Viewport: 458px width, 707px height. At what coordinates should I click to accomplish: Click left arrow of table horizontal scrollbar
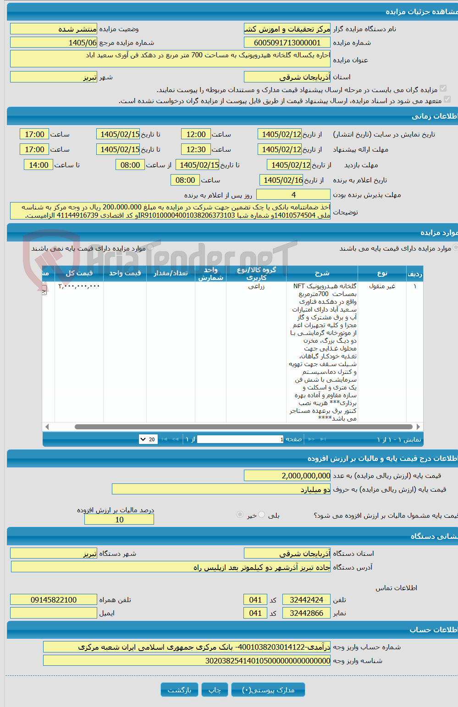(47, 427)
